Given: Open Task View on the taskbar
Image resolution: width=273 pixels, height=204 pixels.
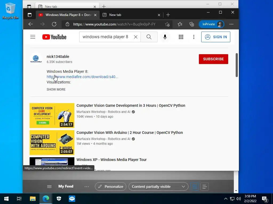Looking at the screenshot, I should click(x=19, y=198).
